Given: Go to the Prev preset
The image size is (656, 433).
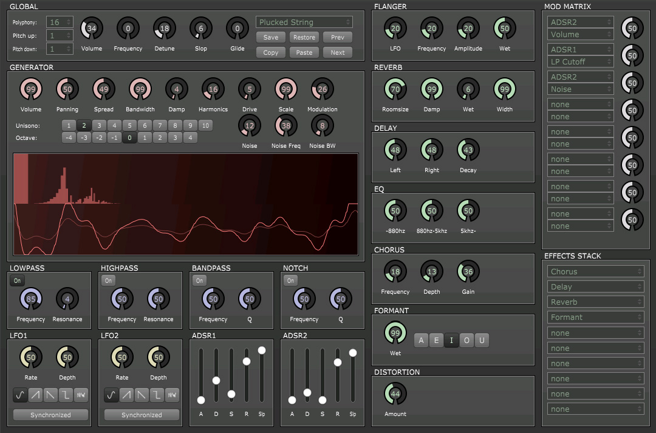Looking at the screenshot, I should (338, 37).
